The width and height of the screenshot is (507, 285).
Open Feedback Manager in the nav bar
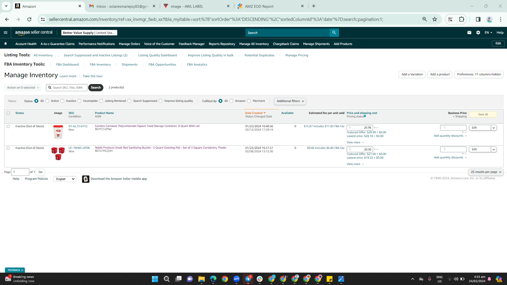pos(192,44)
